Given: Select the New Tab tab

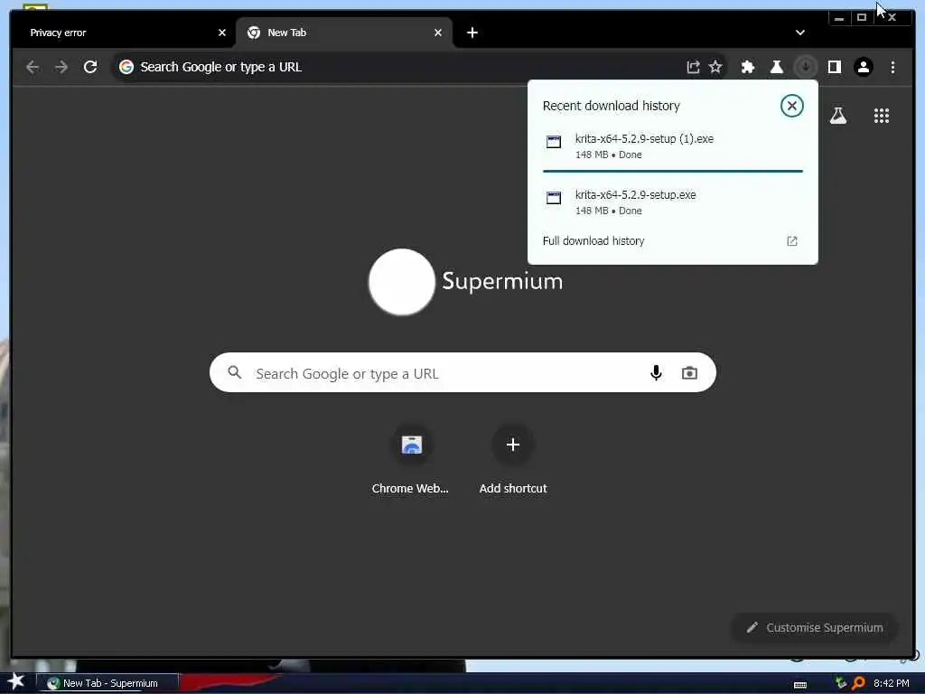Looking at the screenshot, I should pos(344,33).
